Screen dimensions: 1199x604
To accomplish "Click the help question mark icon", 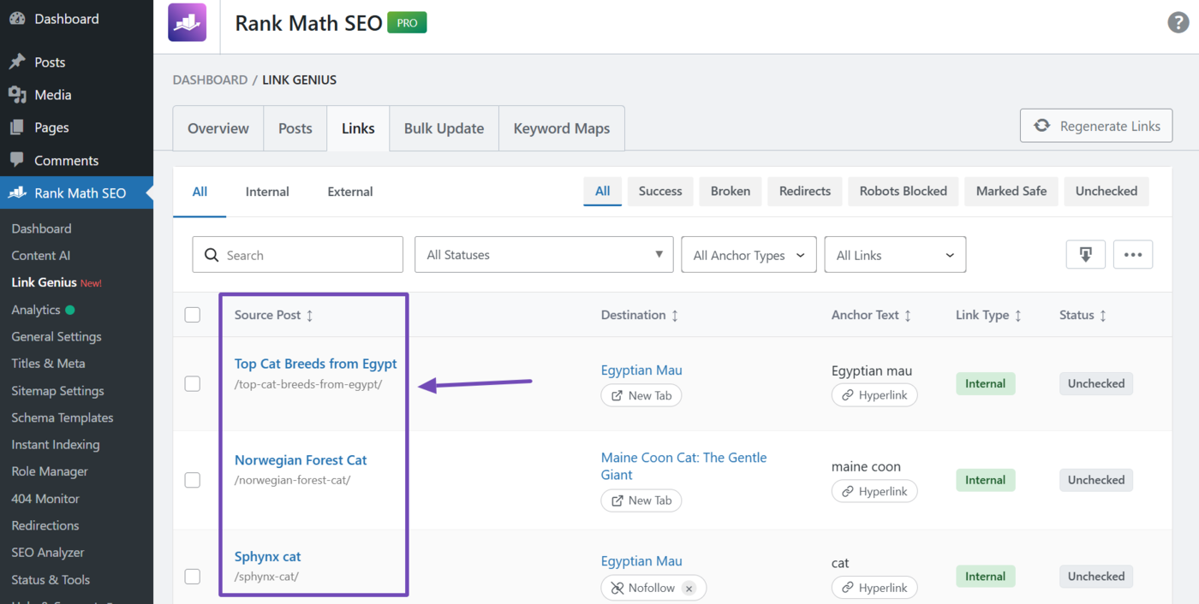I will (1178, 23).
